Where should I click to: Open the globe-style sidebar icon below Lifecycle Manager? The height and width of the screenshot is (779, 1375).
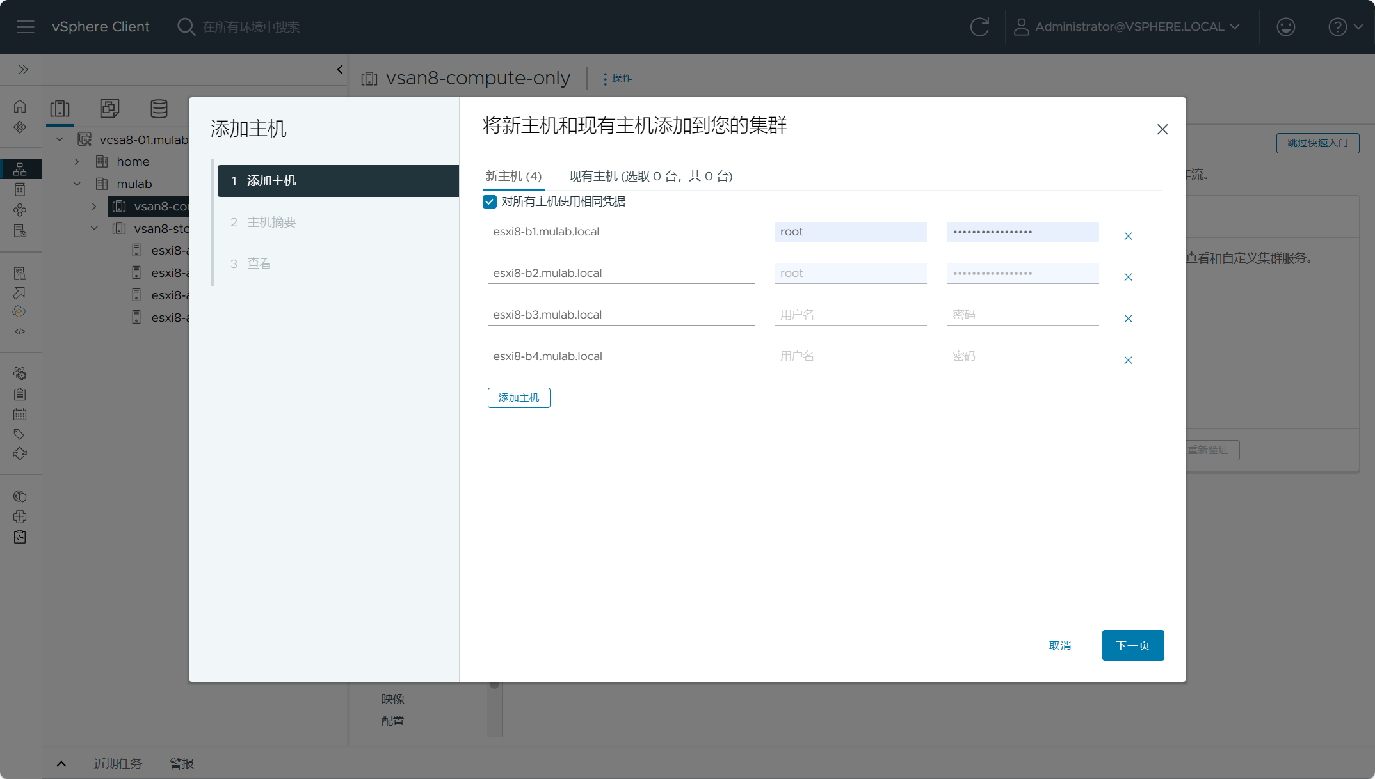click(20, 496)
